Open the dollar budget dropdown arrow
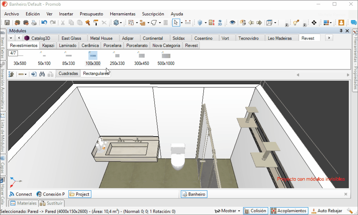Viewport: 358px width, 215px height. point(121,23)
